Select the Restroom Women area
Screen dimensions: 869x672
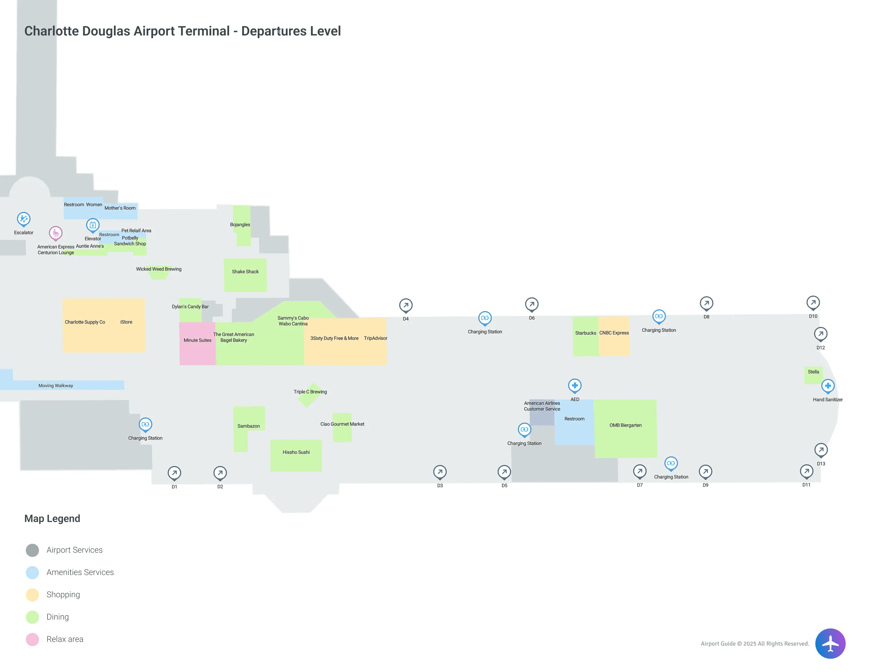pos(83,207)
